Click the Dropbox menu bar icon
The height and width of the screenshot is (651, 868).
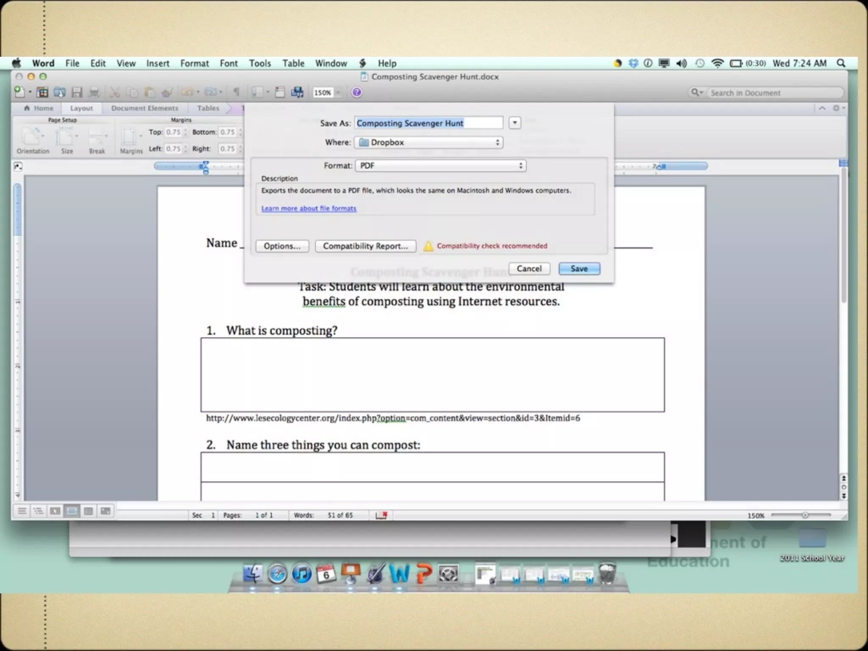click(x=633, y=63)
